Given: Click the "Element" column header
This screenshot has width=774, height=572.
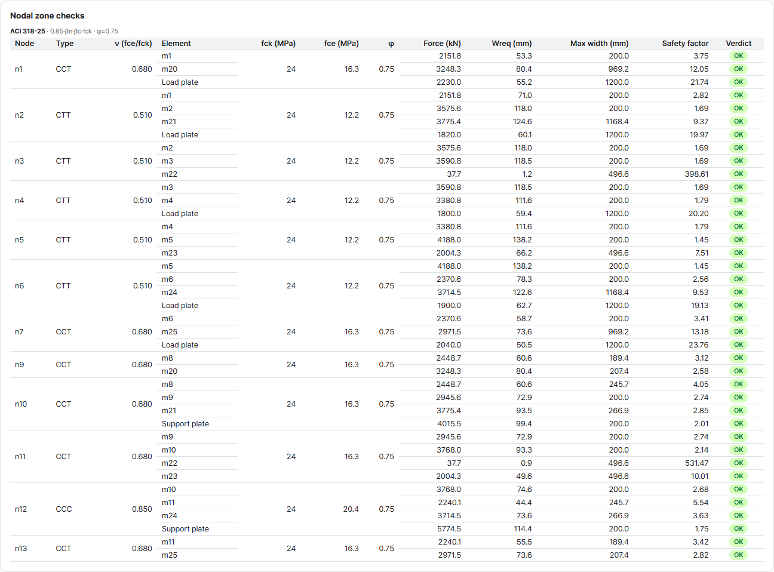Looking at the screenshot, I should click(176, 43).
